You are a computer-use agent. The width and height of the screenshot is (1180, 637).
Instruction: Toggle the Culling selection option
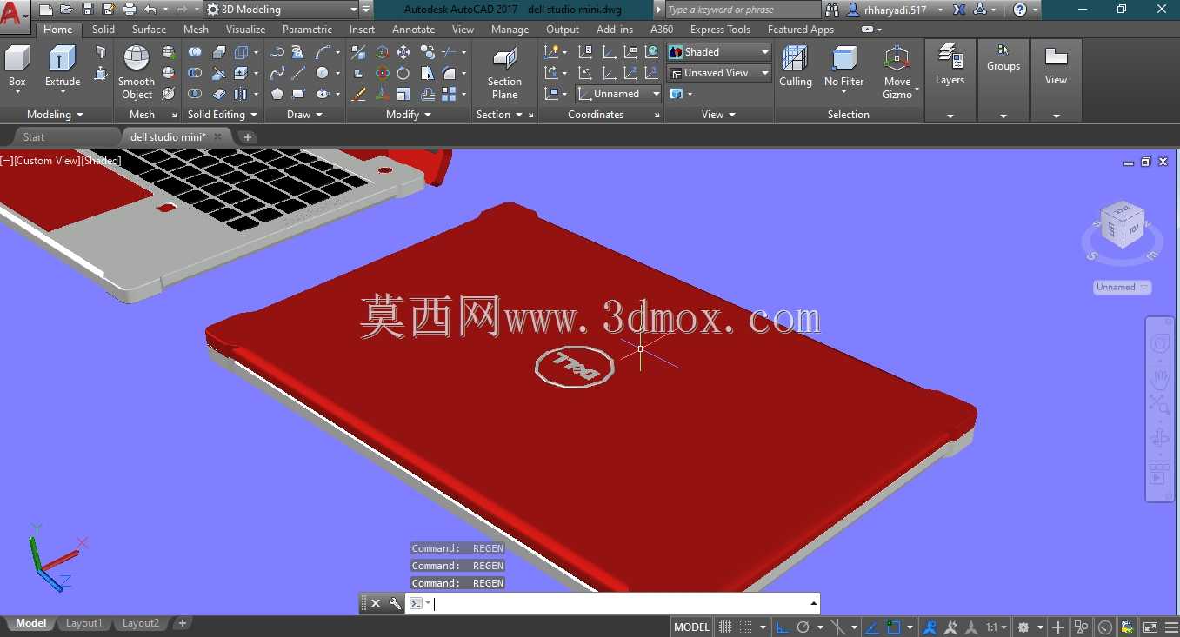pyautogui.click(x=795, y=68)
